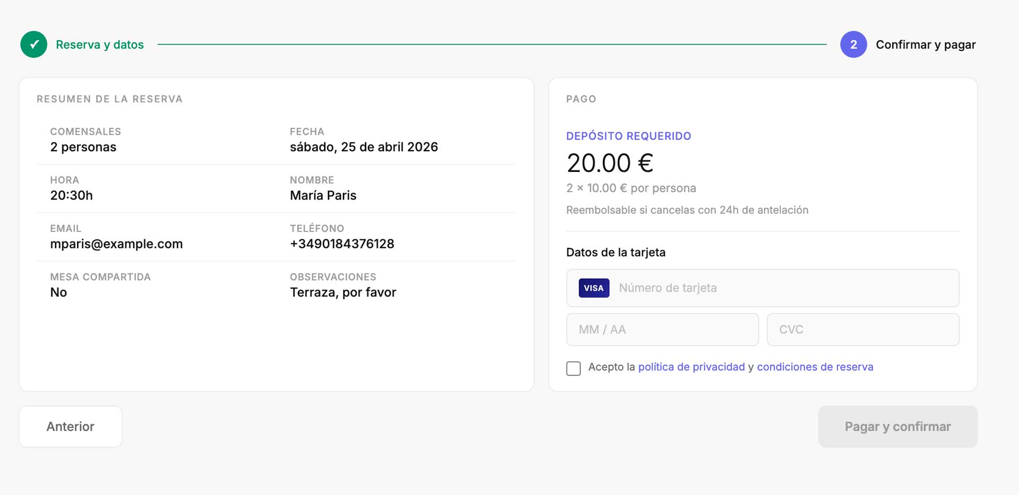Select Confirmar y pagar step label
This screenshot has height=495, width=1019.
(926, 45)
